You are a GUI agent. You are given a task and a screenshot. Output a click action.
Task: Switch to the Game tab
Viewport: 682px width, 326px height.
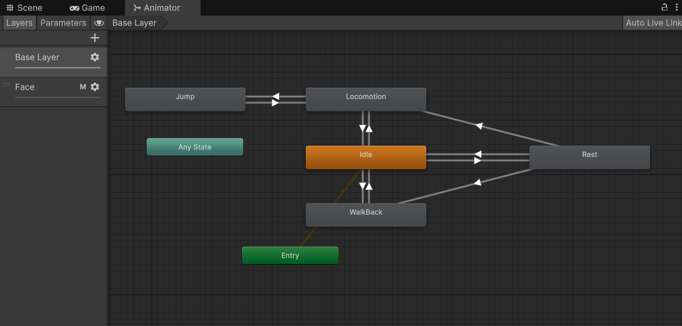(87, 8)
